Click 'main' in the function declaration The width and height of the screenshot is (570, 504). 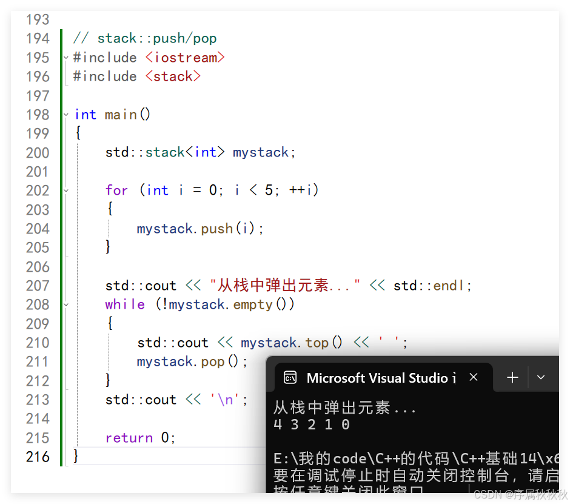tap(121, 115)
